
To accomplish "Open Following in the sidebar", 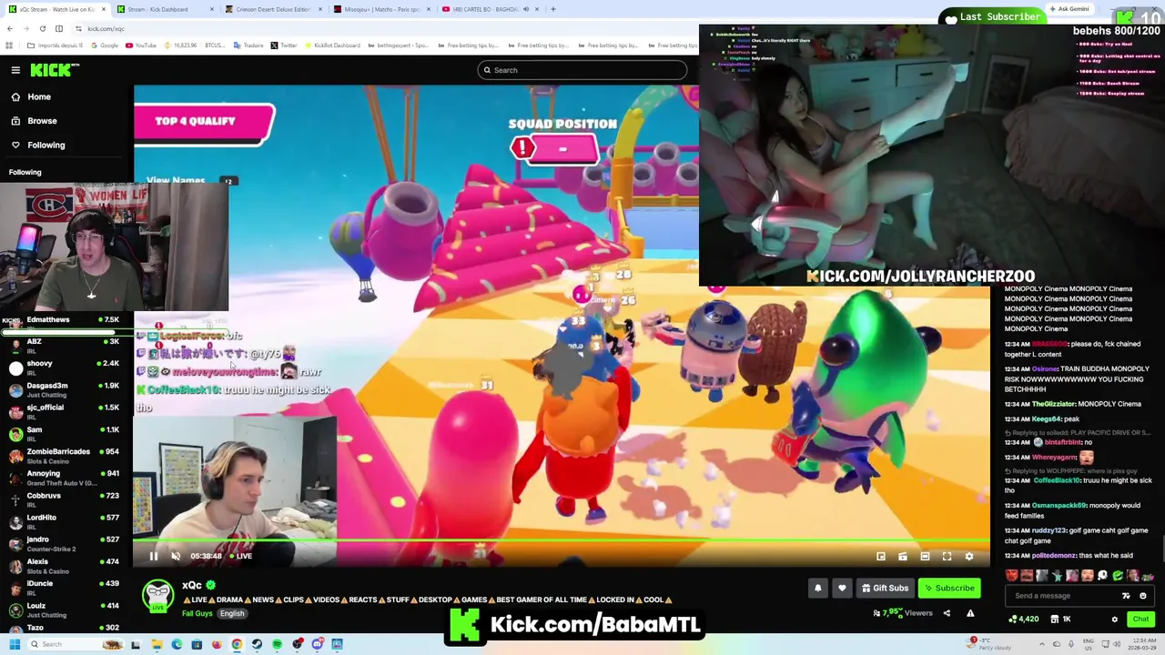I will pyautogui.click(x=46, y=145).
